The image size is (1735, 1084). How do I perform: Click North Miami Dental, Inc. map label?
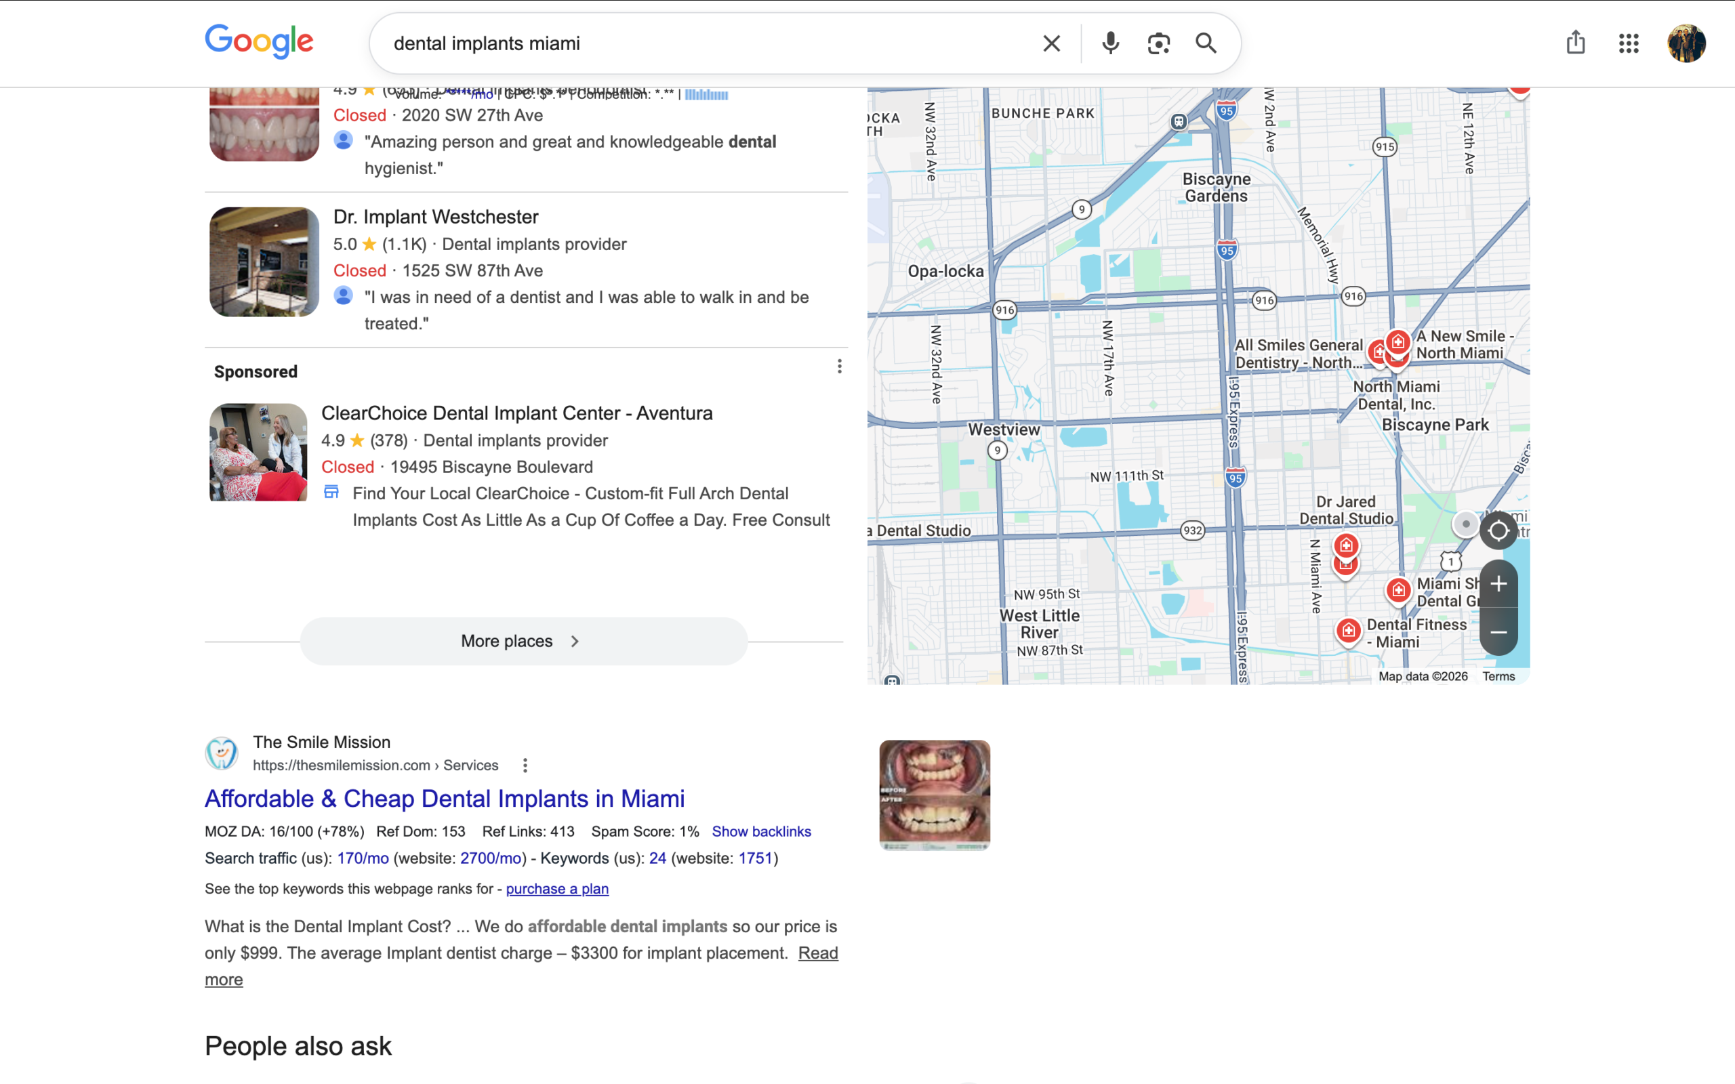[1396, 395]
